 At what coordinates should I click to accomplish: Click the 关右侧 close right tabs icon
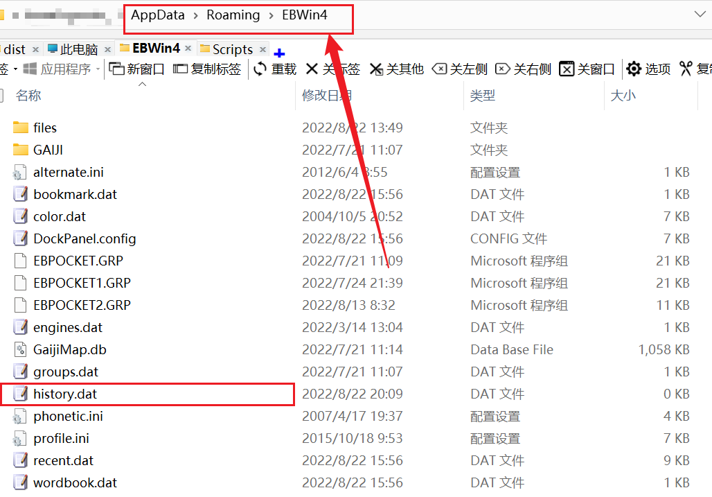click(503, 69)
